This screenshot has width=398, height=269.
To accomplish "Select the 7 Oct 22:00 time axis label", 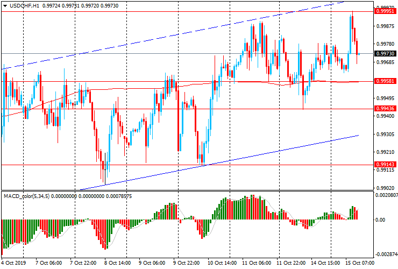I will pyautogui.click(x=83, y=263).
